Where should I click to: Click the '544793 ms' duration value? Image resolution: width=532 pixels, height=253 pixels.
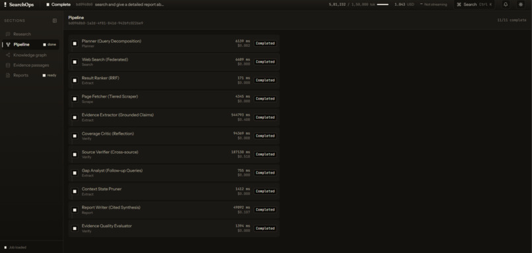coord(240,115)
